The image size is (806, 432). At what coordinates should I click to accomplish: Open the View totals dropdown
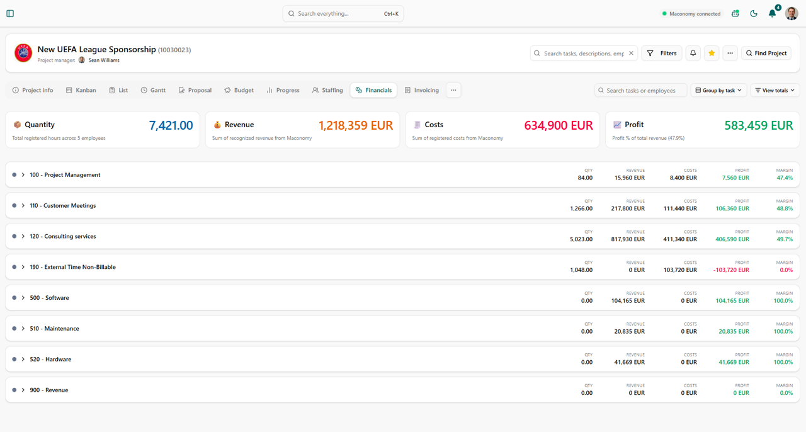pos(775,90)
